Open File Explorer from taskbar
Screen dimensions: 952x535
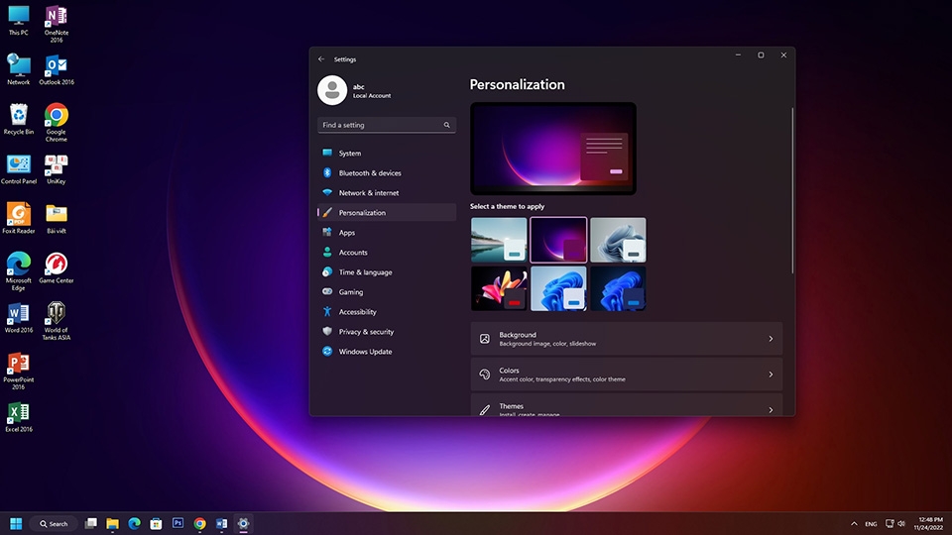tap(112, 523)
